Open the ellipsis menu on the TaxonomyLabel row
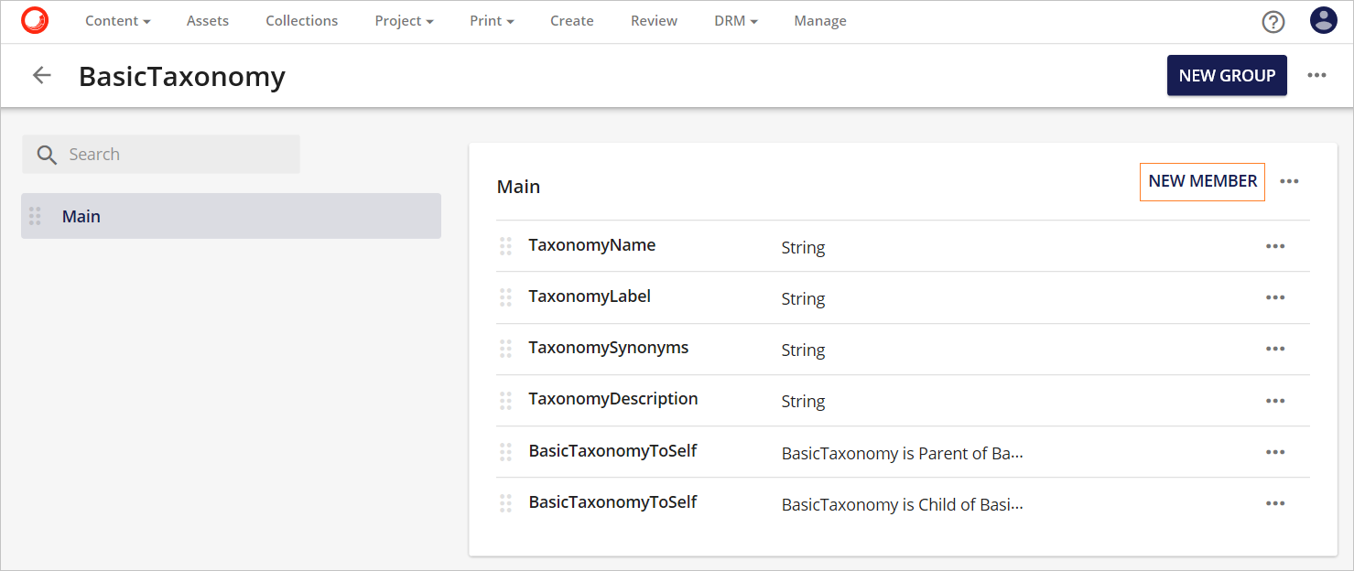The image size is (1354, 571). tap(1275, 297)
